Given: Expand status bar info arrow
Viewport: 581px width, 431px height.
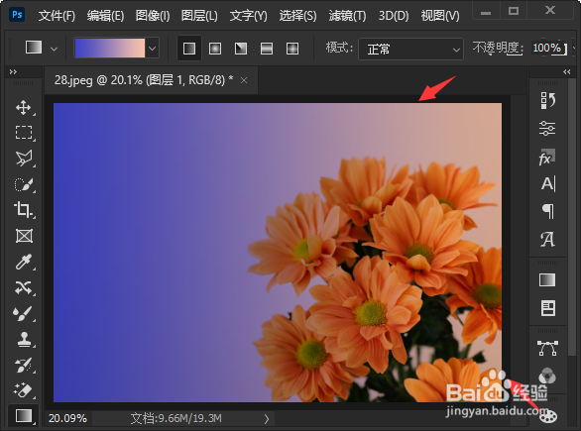Looking at the screenshot, I should click(x=267, y=419).
